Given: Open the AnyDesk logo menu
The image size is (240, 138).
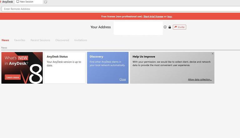Looking at the screenshot, I should (7, 2).
